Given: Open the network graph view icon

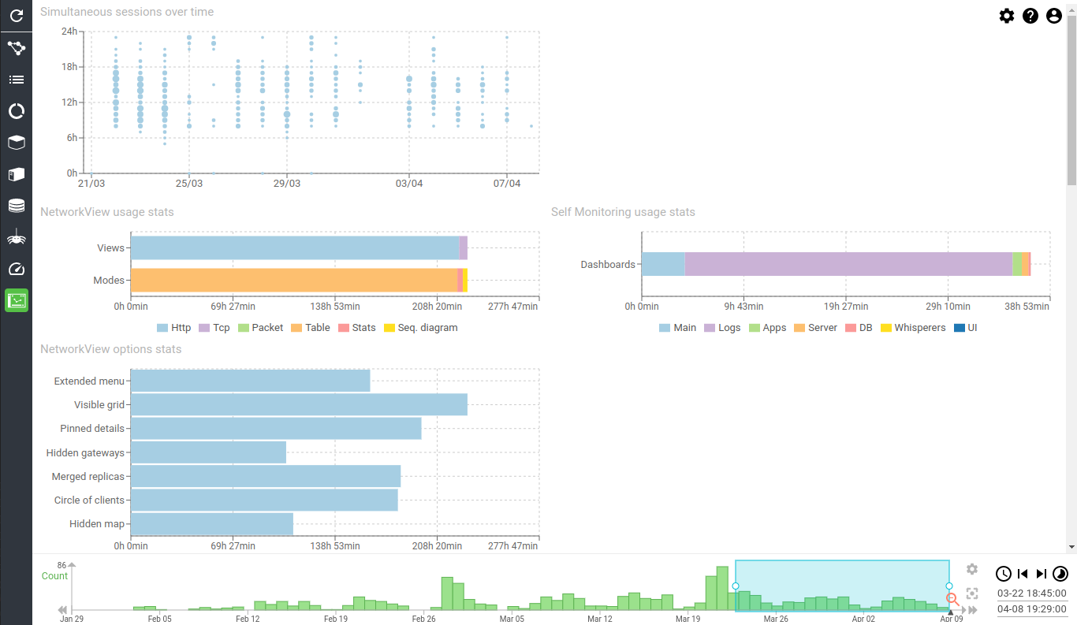Looking at the screenshot, I should coord(16,48).
